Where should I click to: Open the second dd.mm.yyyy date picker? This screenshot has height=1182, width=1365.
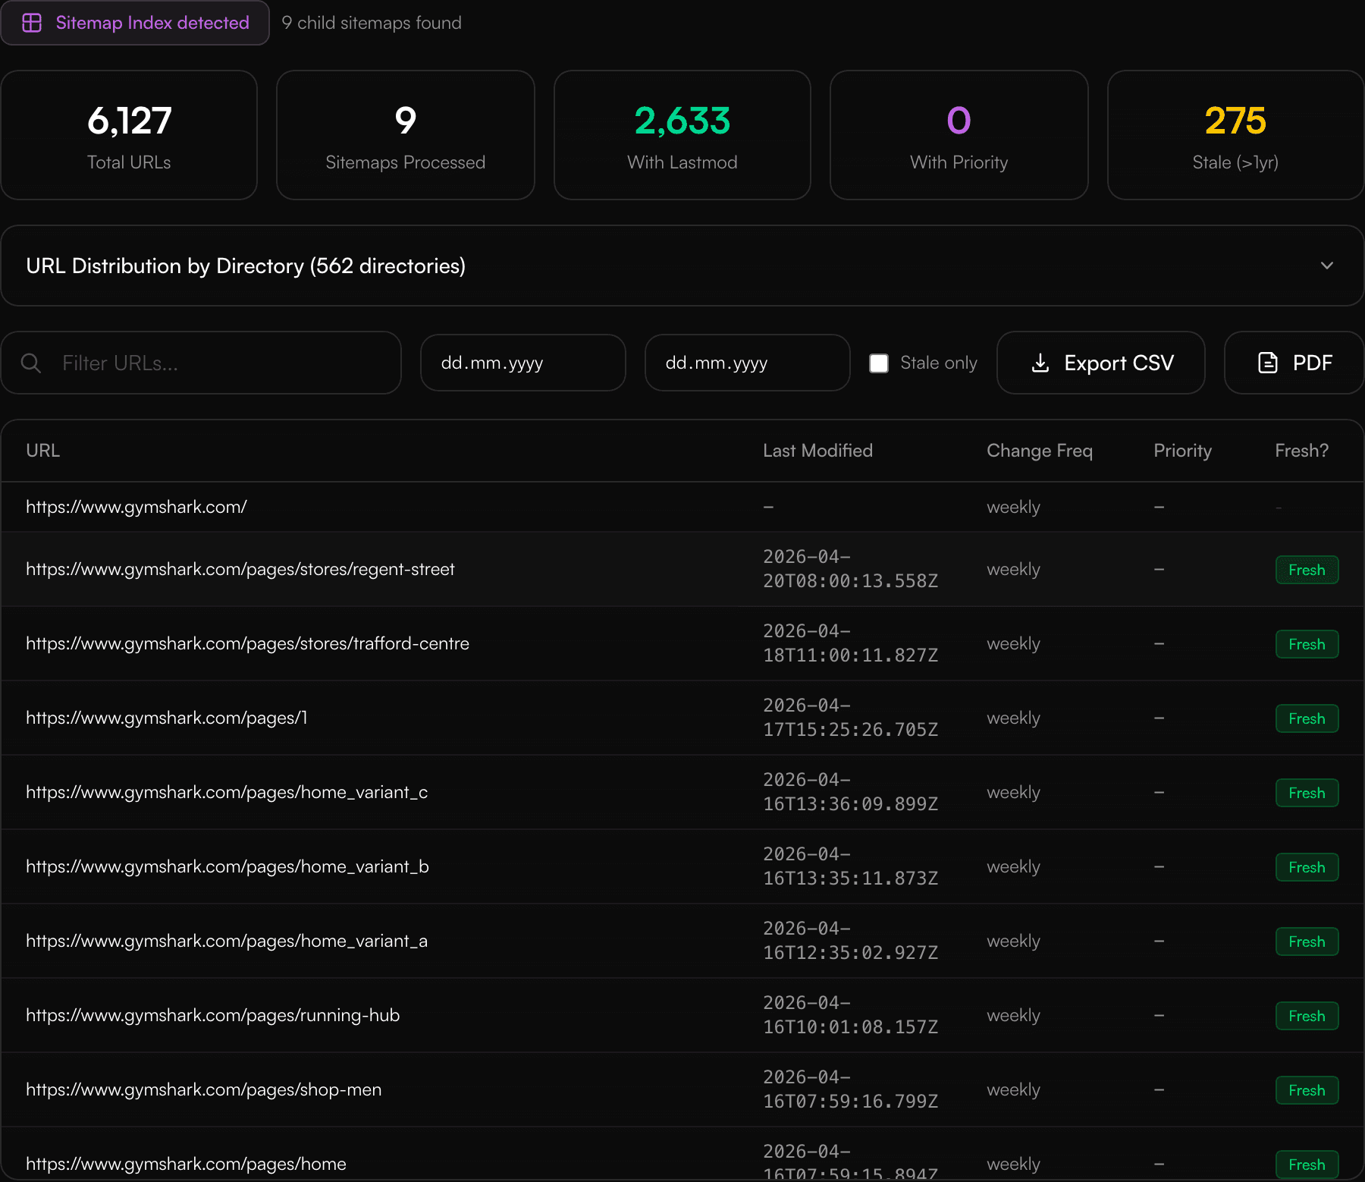coord(747,363)
